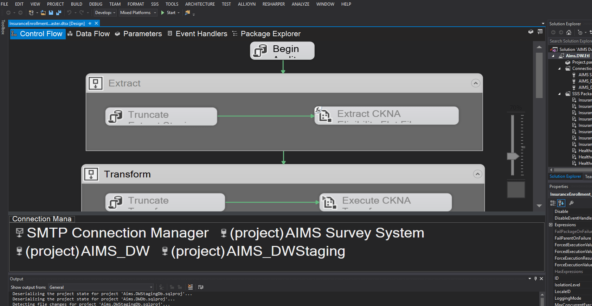Click the New Project toolbar icon
Screen dimensions: 592x306
point(31,13)
